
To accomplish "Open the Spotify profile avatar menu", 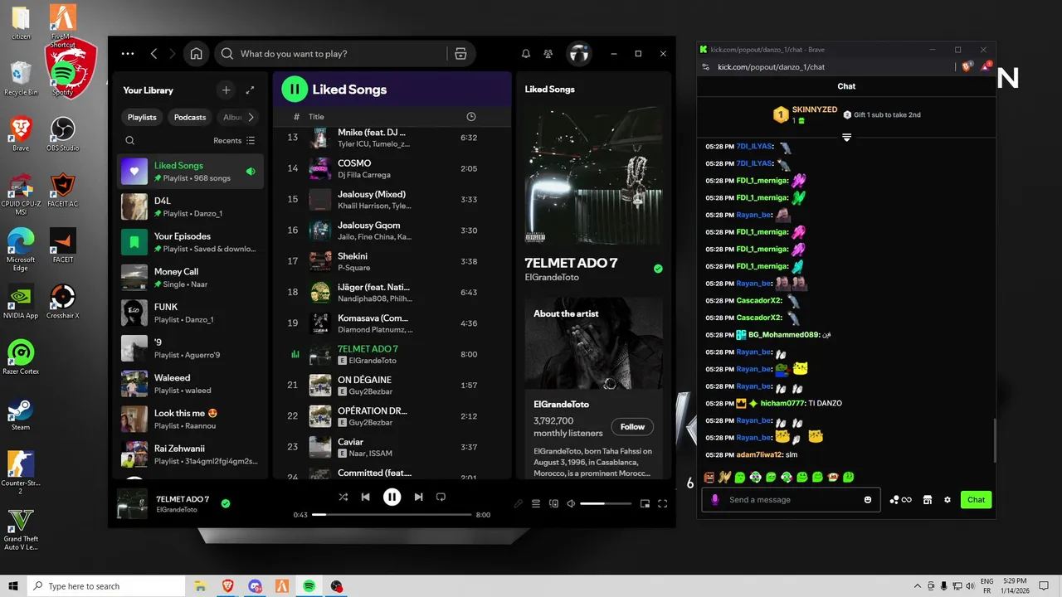I will click(578, 54).
